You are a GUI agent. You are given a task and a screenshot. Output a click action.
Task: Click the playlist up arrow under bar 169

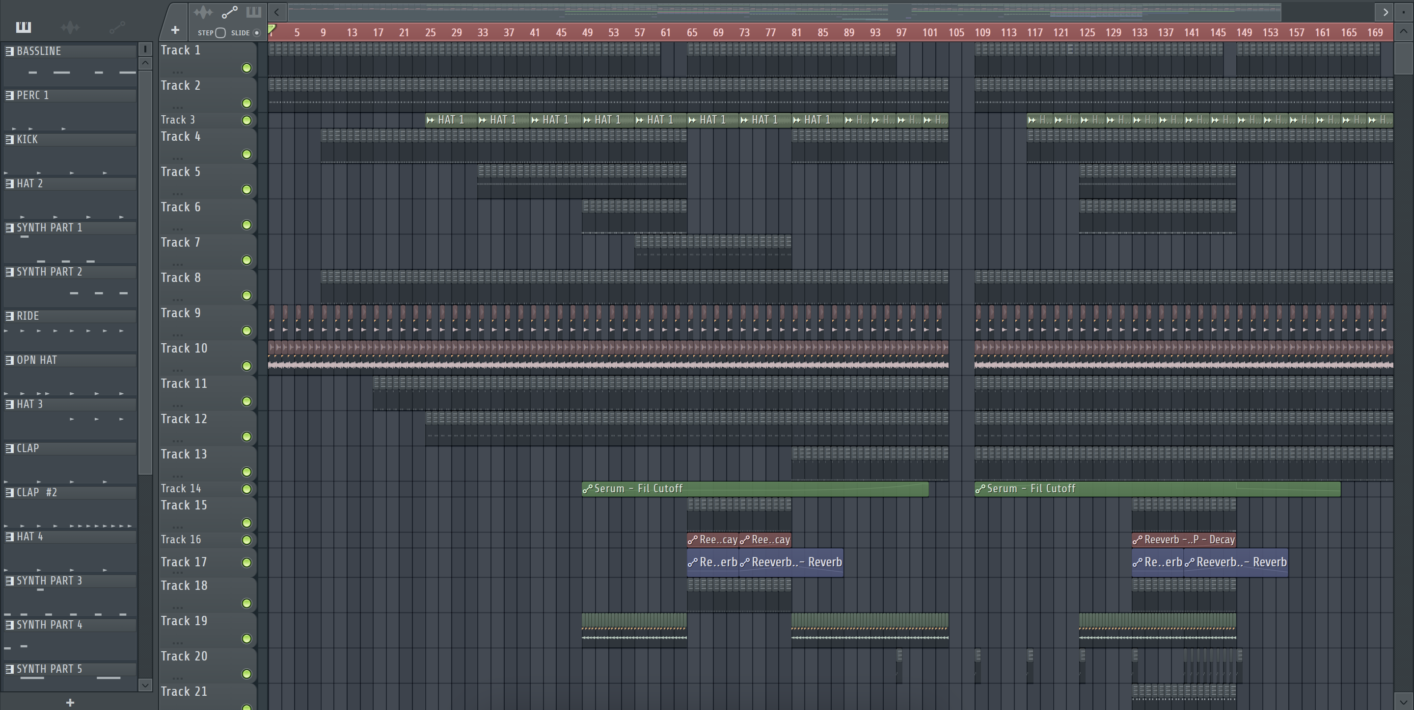tap(1403, 31)
